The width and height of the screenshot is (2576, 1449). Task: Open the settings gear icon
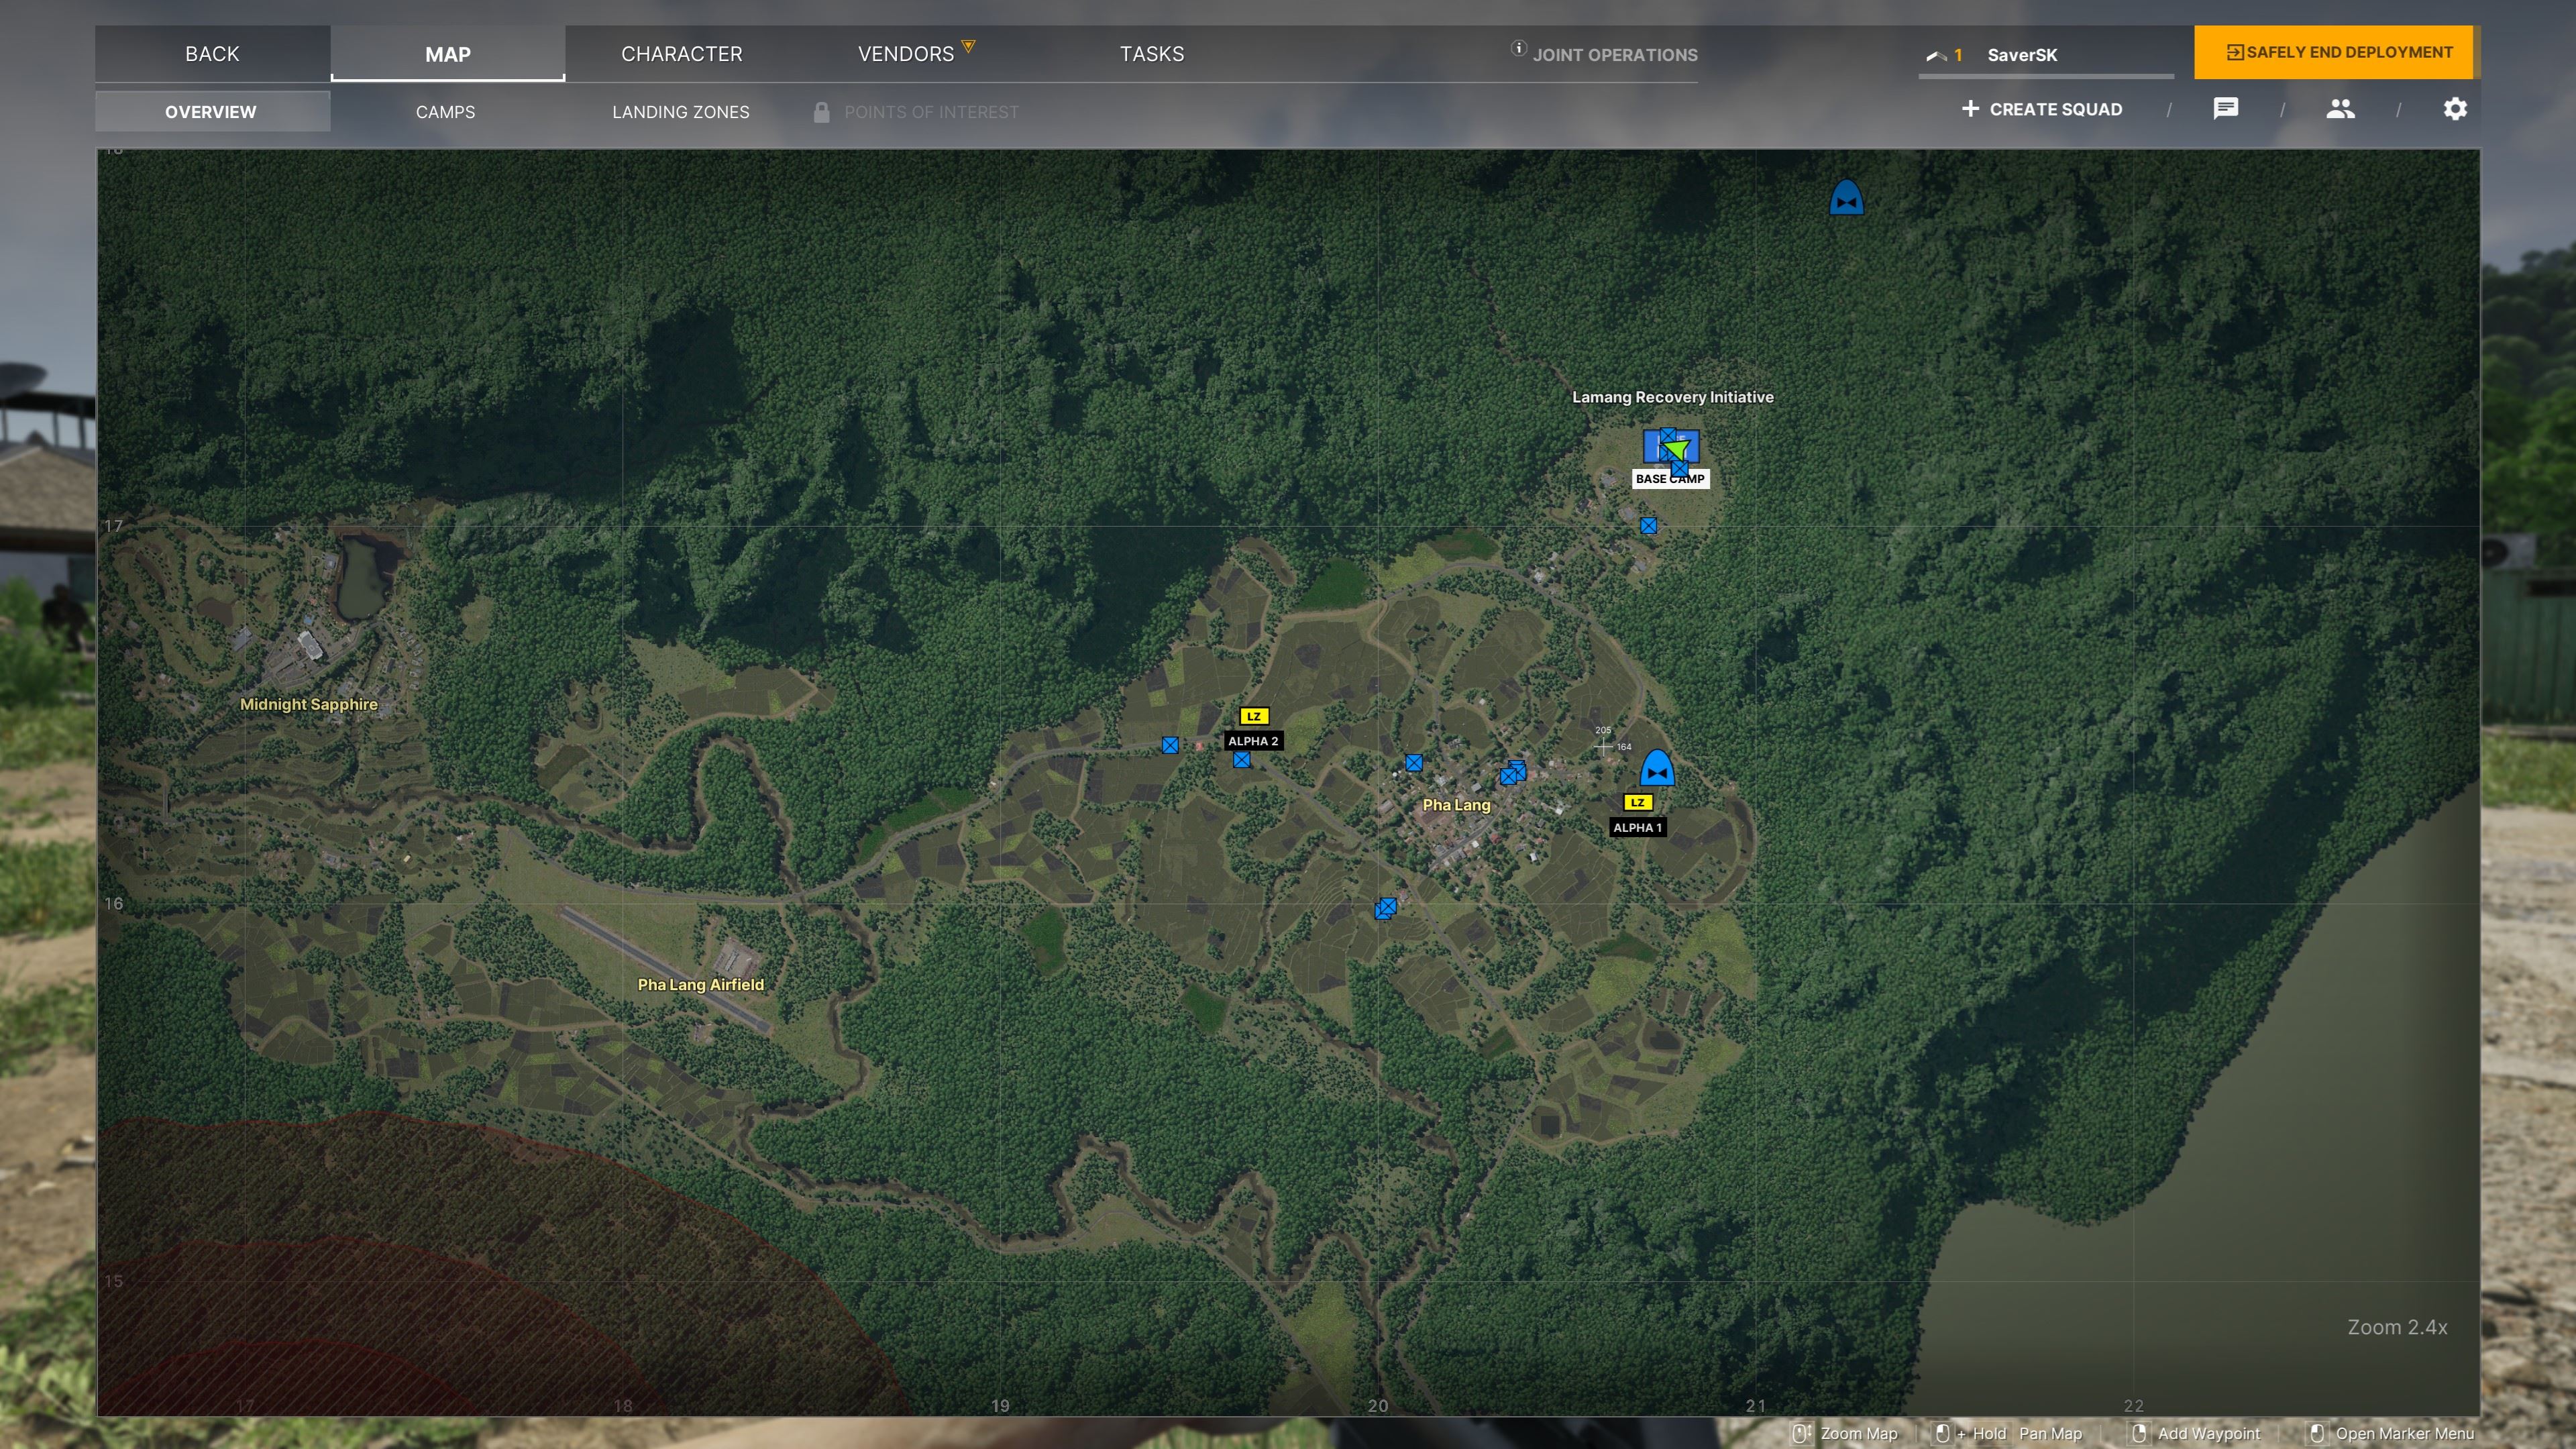[x=2455, y=109]
